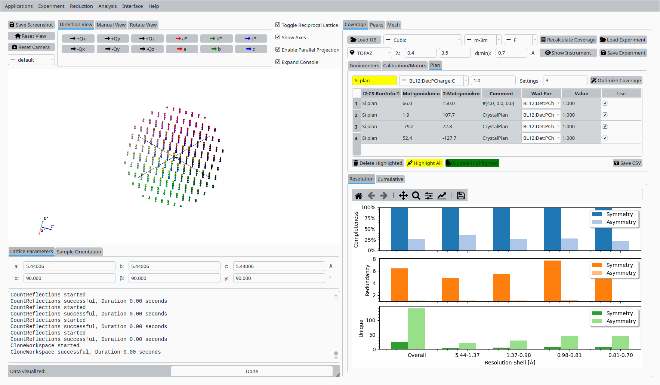660x385 pixels.
Task: Disable Enable Parallel Projection checkbox
Action: pos(278,50)
